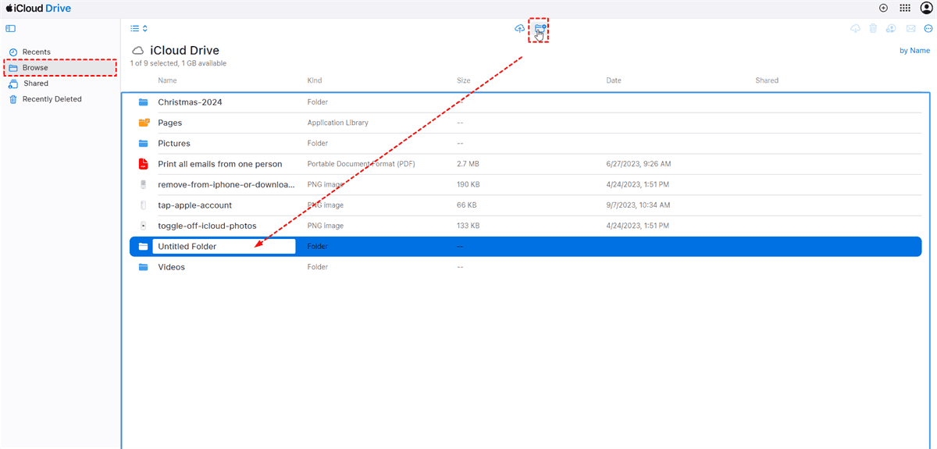Click the plus circle icon in header
The image size is (937, 449).
pos(883,8)
